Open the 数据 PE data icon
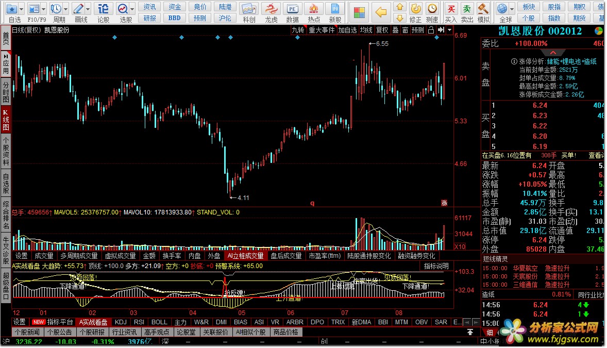The image size is (607, 348). [292, 9]
